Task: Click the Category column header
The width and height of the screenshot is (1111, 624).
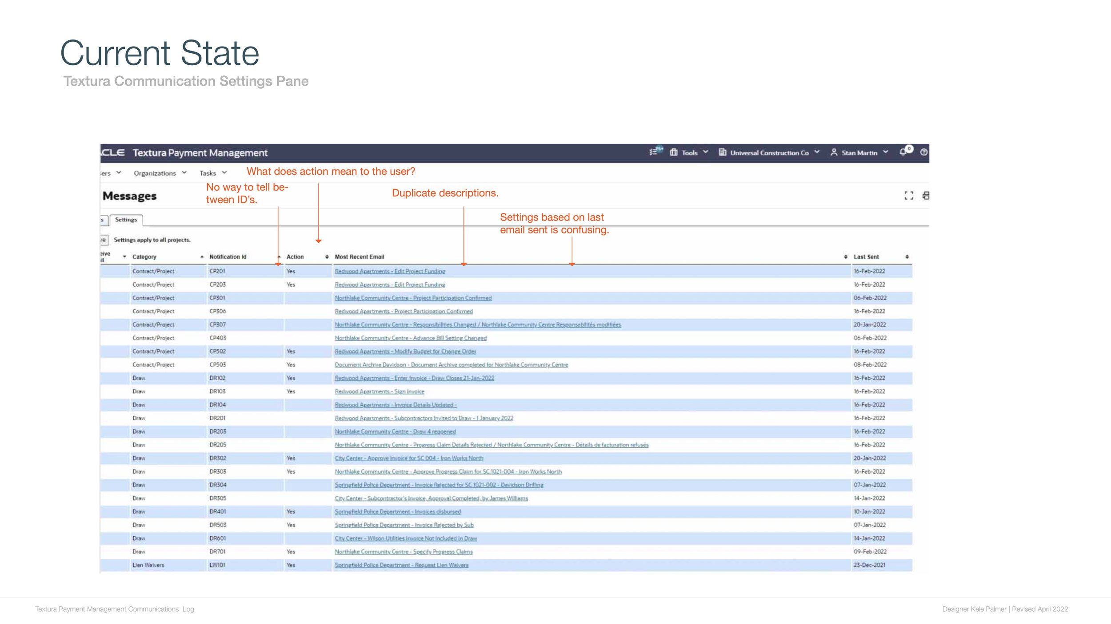Action: tap(144, 257)
